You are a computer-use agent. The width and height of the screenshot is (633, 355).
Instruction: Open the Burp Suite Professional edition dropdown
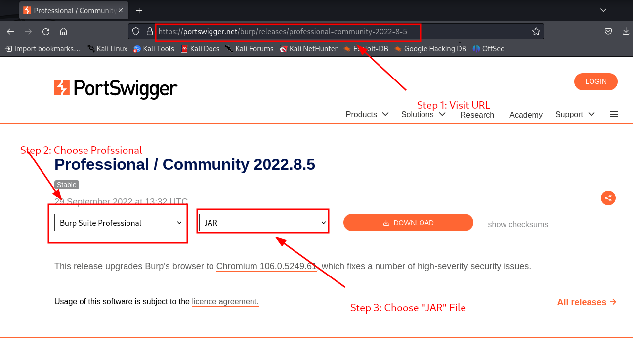(119, 223)
